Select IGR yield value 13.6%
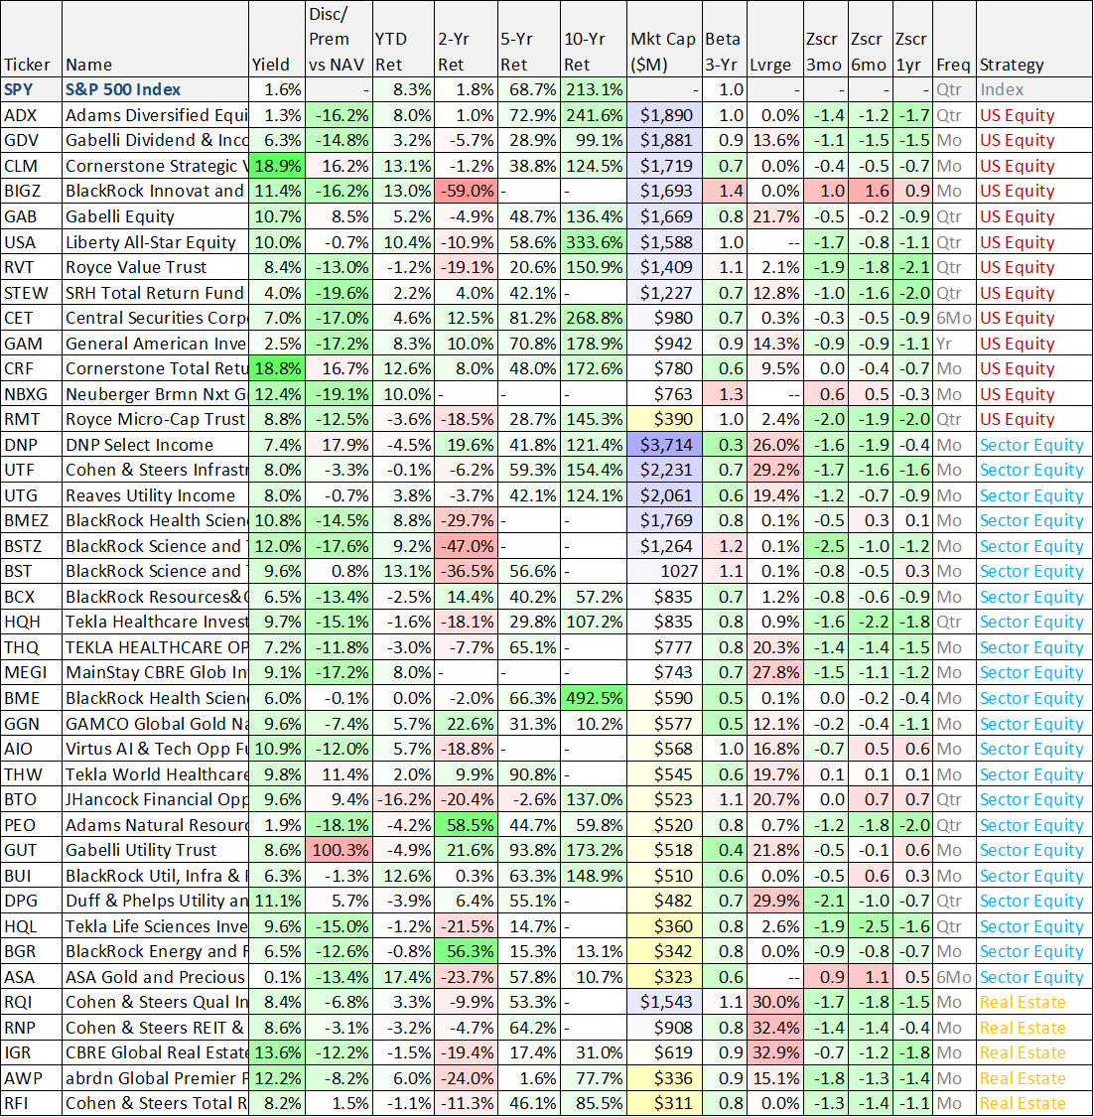This screenshot has height=1117, width=1094. click(276, 1052)
